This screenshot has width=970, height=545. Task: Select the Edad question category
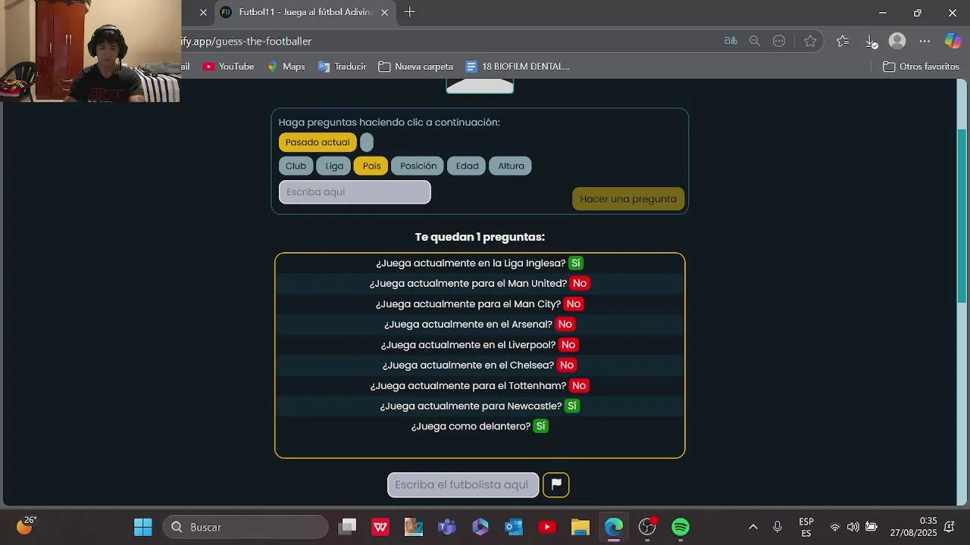[467, 166]
